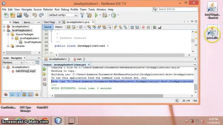
Task: Click the yellow Re-run with Different Parameters icon
Action: pyautogui.click(x=45, y=74)
